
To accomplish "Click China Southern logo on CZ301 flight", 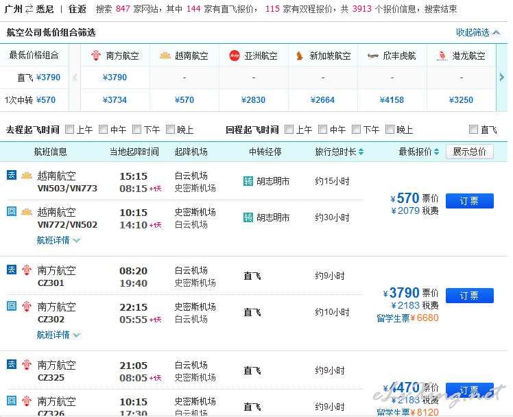I will (x=27, y=270).
